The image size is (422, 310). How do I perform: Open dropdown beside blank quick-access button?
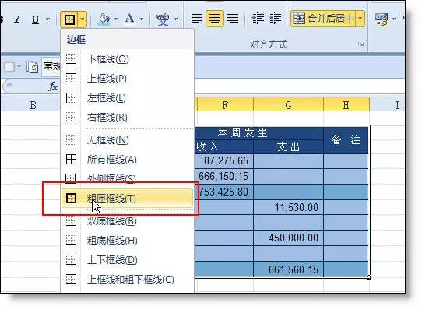pos(19,66)
